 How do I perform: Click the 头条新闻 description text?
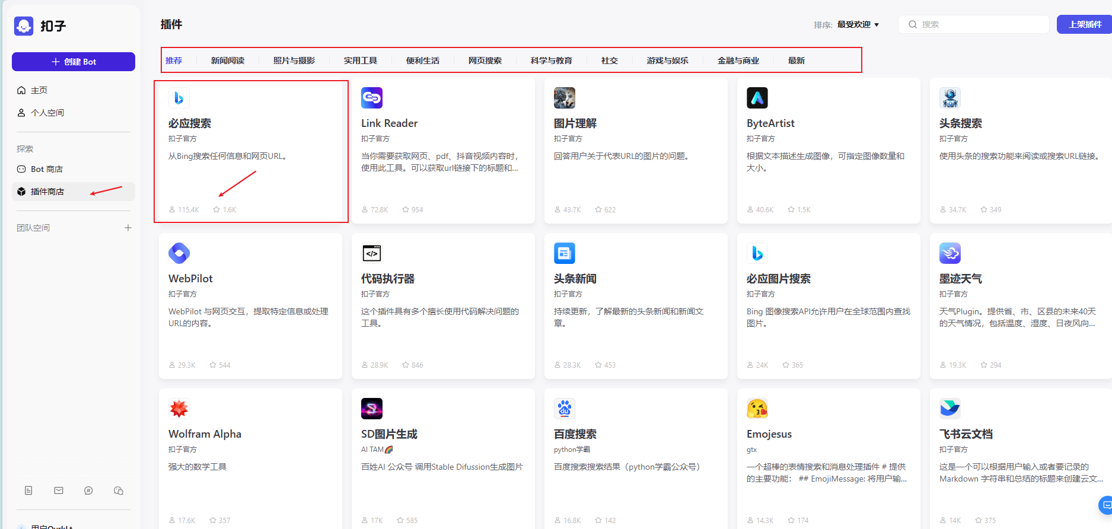629,317
